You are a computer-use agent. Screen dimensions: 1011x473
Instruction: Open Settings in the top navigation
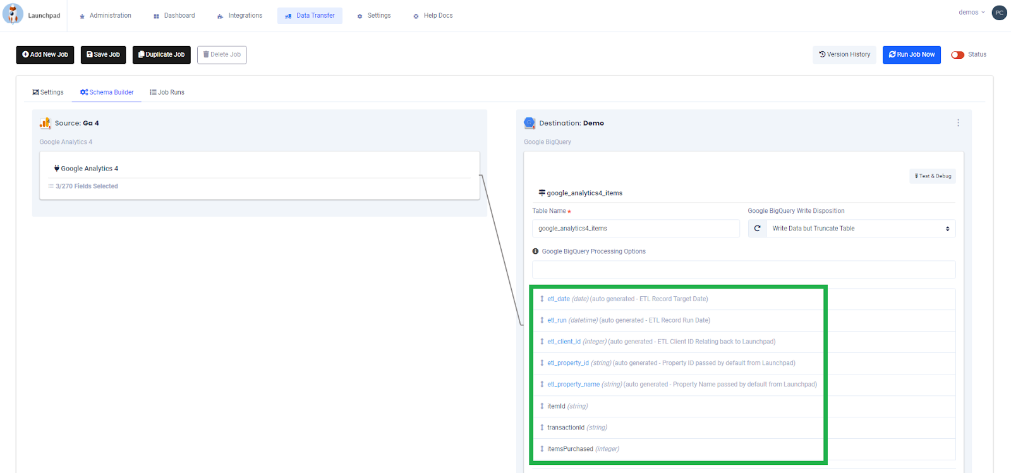click(374, 16)
